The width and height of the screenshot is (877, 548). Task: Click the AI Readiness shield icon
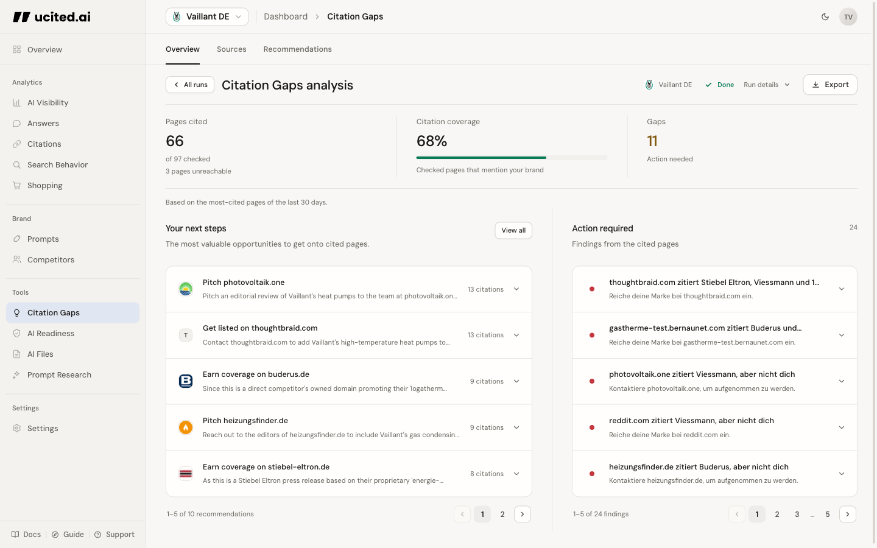point(16,333)
